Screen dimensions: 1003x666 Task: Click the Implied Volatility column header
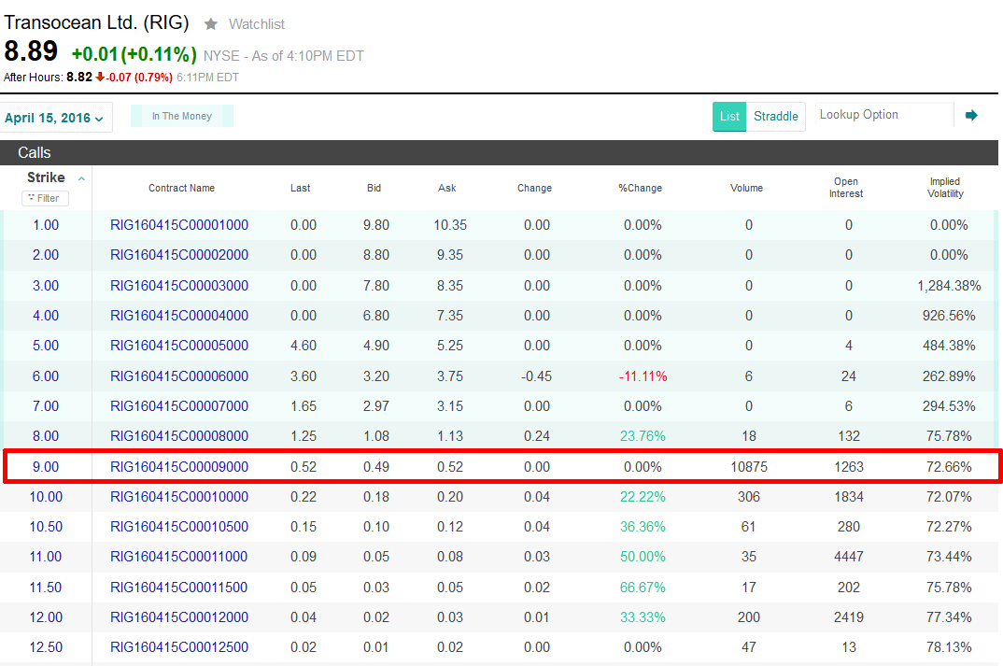click(x=945, y=188)
